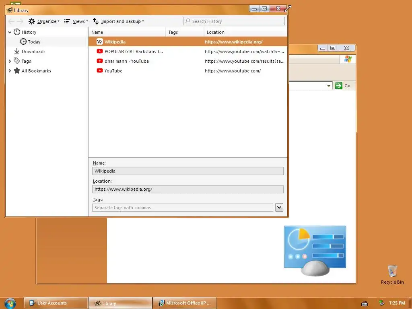The width and height of the screenshot is (412, 309).
Task: Collapse the History tree node
Action: 10,32
